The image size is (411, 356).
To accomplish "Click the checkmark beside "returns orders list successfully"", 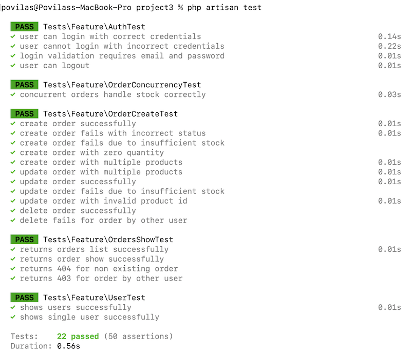I will 12,250.
